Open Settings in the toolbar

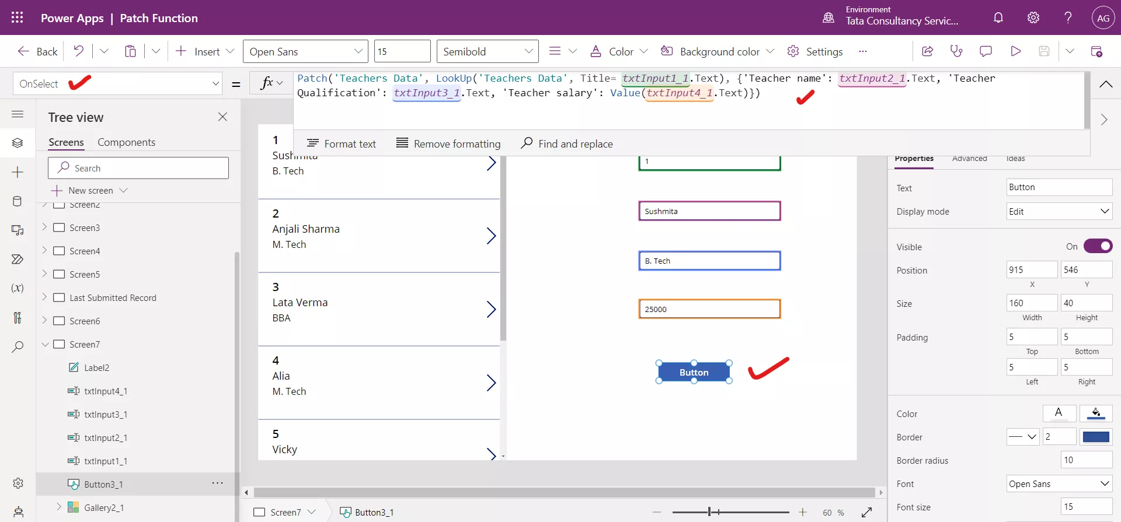point(815,51)
